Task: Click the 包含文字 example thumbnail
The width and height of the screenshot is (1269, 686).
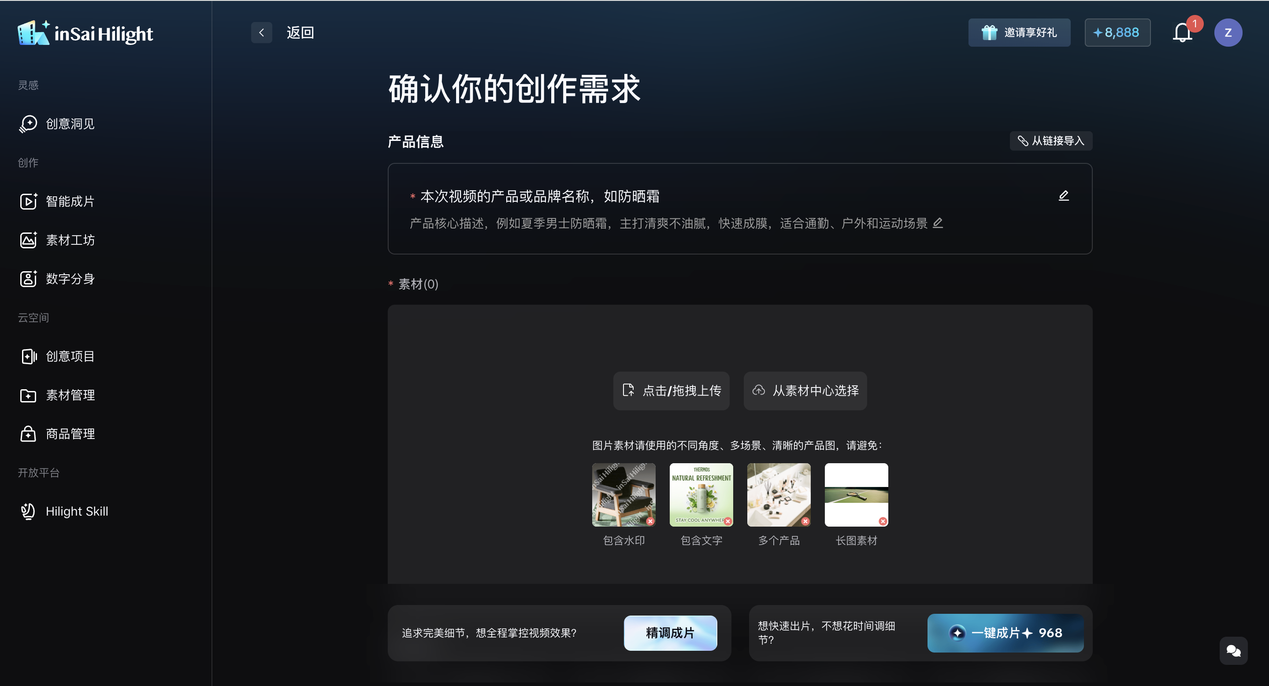Action: tap(701, 494)
